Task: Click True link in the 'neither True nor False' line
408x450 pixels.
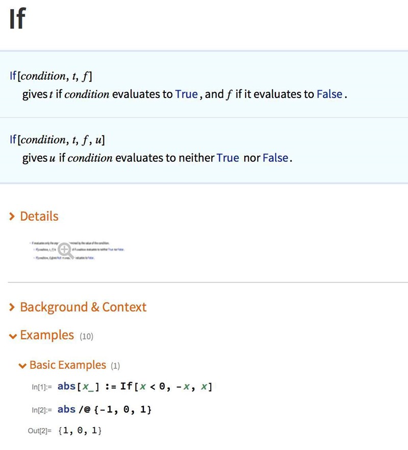Action: (x=227, y=158)
